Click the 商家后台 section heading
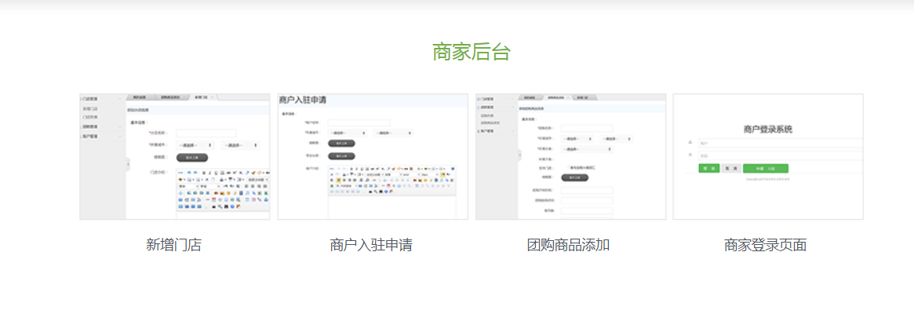This screenshot has height=325, width=914. 471,52
